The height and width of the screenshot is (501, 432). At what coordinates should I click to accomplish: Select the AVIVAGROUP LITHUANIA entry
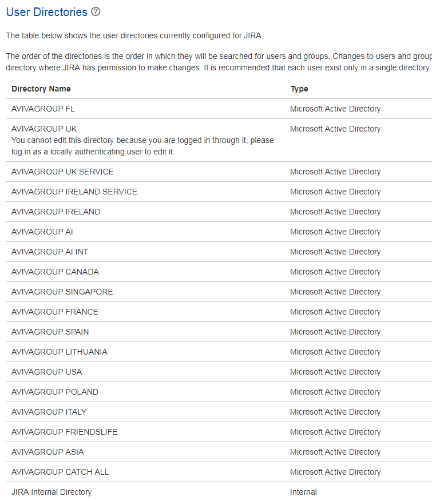[59, 352]
